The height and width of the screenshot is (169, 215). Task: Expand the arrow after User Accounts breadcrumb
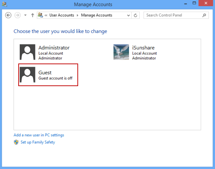[x=78, y=15]
